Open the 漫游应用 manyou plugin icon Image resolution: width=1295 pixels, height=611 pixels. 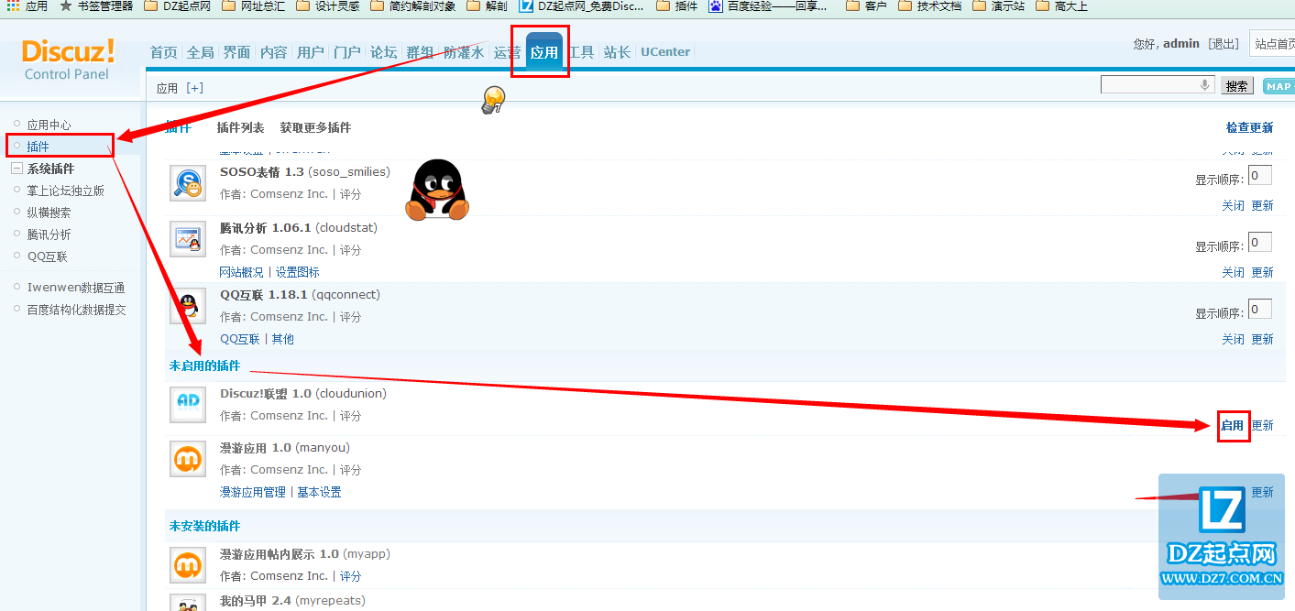pyautogui.click(x=188, y=458)
